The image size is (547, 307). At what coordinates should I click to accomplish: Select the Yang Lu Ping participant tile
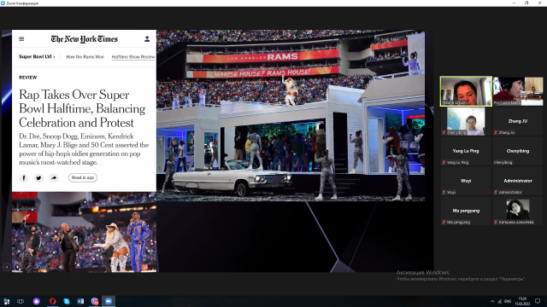click(466, 151)
